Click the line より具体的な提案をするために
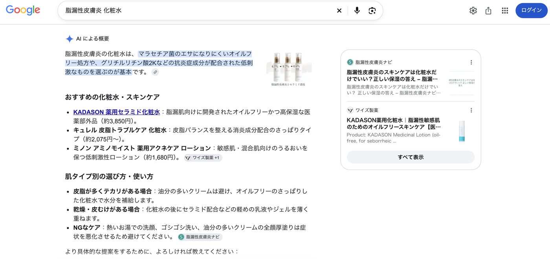550x259 pixels. click(152, 251)
